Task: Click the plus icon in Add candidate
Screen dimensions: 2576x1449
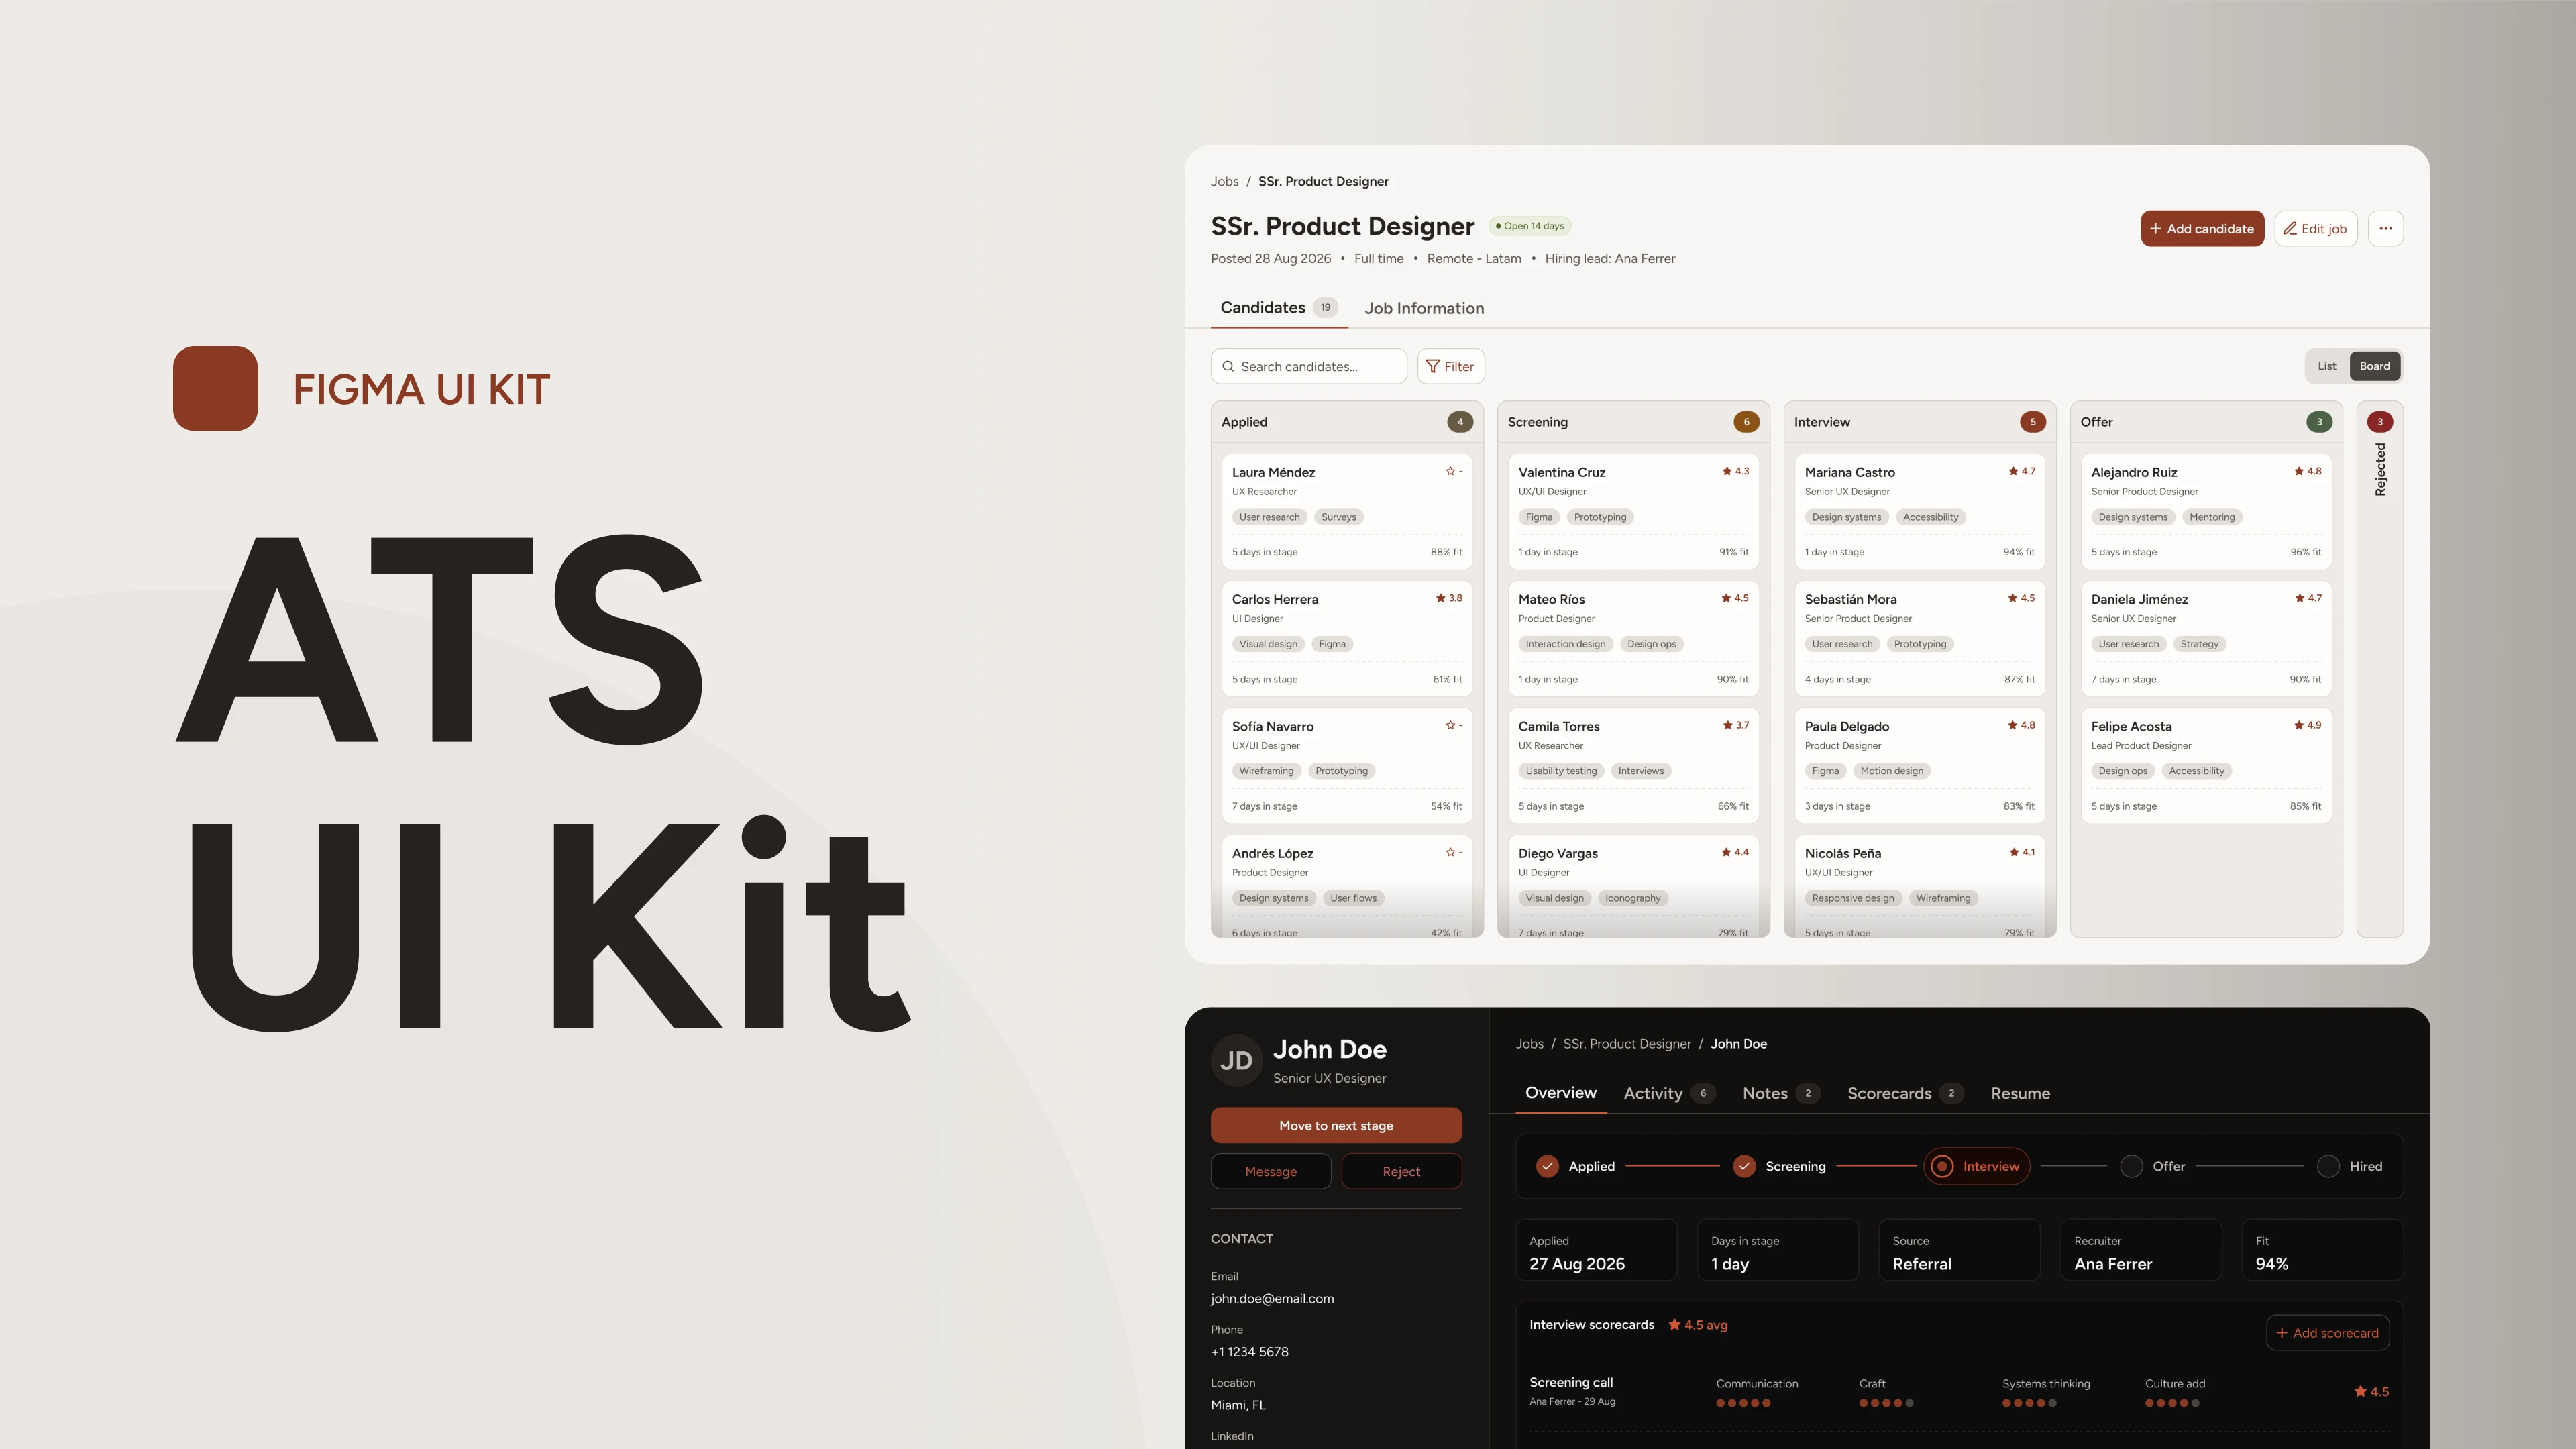Action: 2156,229
